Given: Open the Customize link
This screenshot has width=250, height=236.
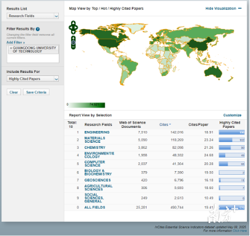Looking at the screenshot, I should pyautogui.click(x=232, y=115).
